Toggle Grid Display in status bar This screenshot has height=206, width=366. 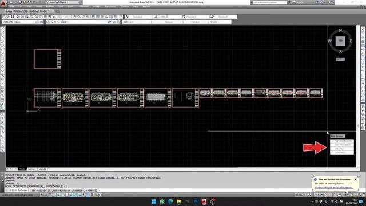pyautogui.click(x=50, y=195)
